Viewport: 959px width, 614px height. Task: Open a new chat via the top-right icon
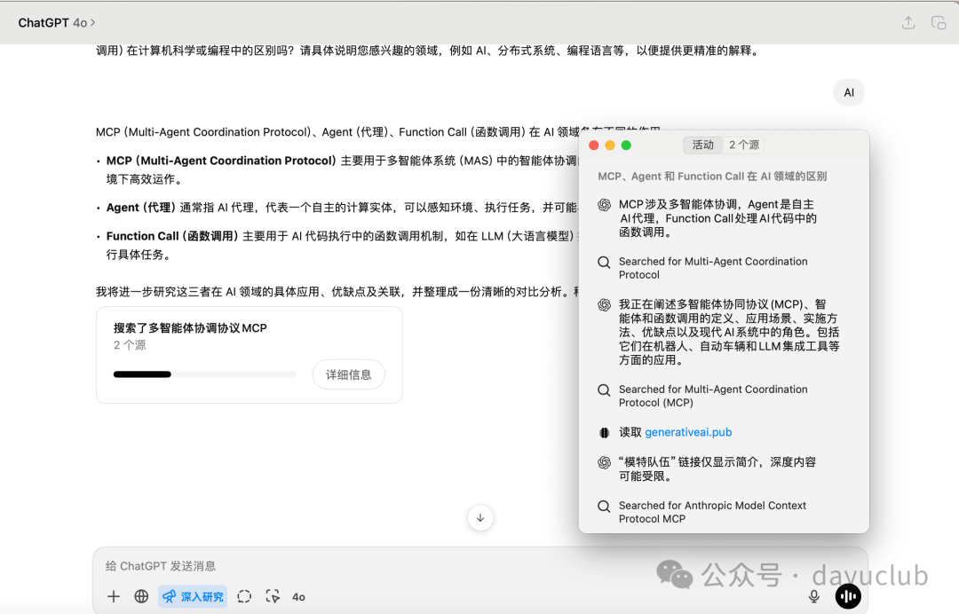point(939,22)
